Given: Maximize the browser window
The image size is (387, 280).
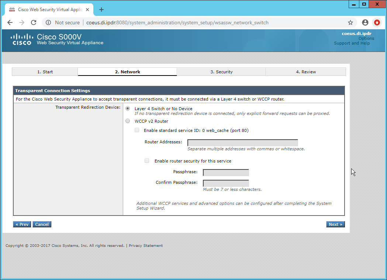Looking at the screenshot, I should [x=364, y=4].
